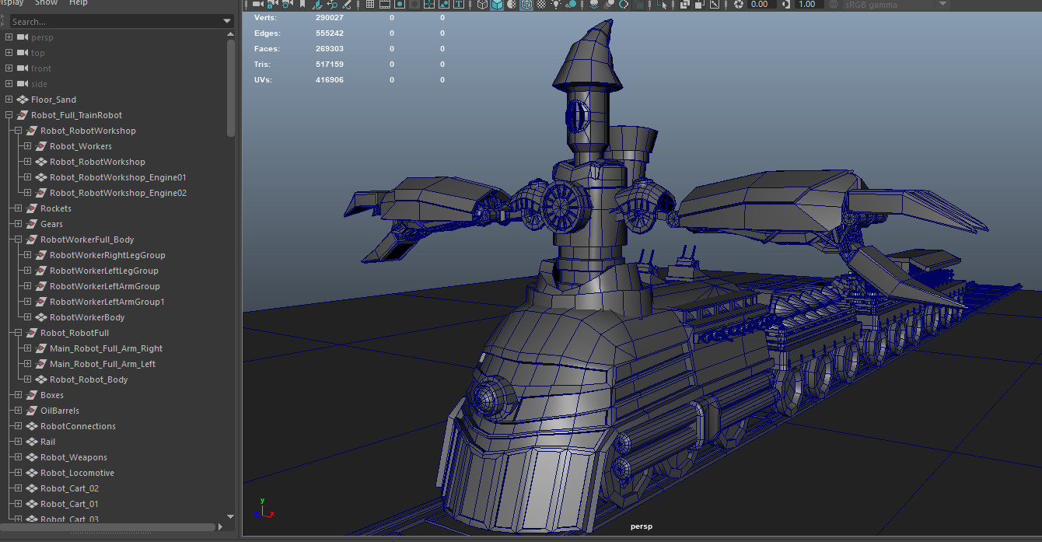Select the grease pencil tool icon
The image size is (1042, 542).
click(347, 5)
